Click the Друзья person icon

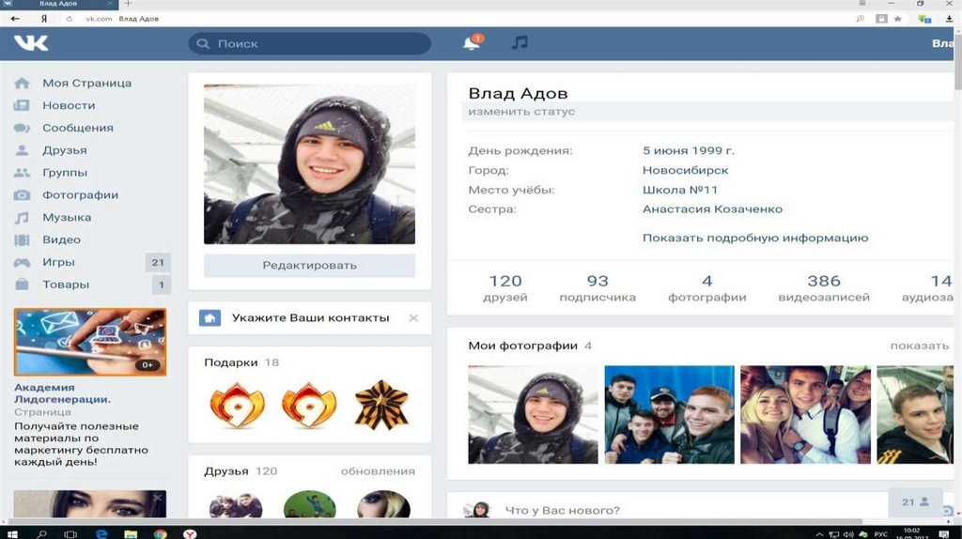point(22,150)
